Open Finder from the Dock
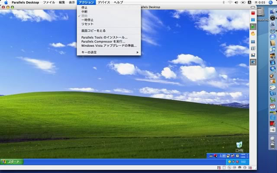 click(x=273, y=12)
